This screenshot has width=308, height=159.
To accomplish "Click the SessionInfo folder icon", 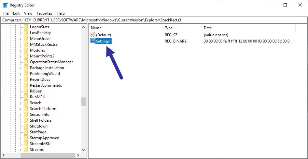I will point(26,115).
